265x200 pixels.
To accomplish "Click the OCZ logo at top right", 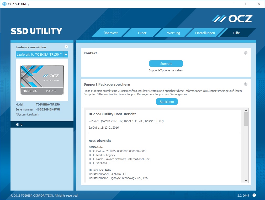I will [232, 19].
